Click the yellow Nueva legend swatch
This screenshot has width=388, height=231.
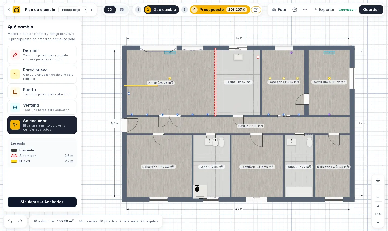point(14,161)
